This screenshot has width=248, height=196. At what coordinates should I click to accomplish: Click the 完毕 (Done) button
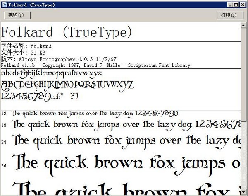coord(17,15)
